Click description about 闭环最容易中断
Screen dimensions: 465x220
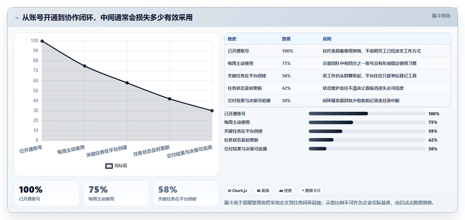click(x=361, y=101)
